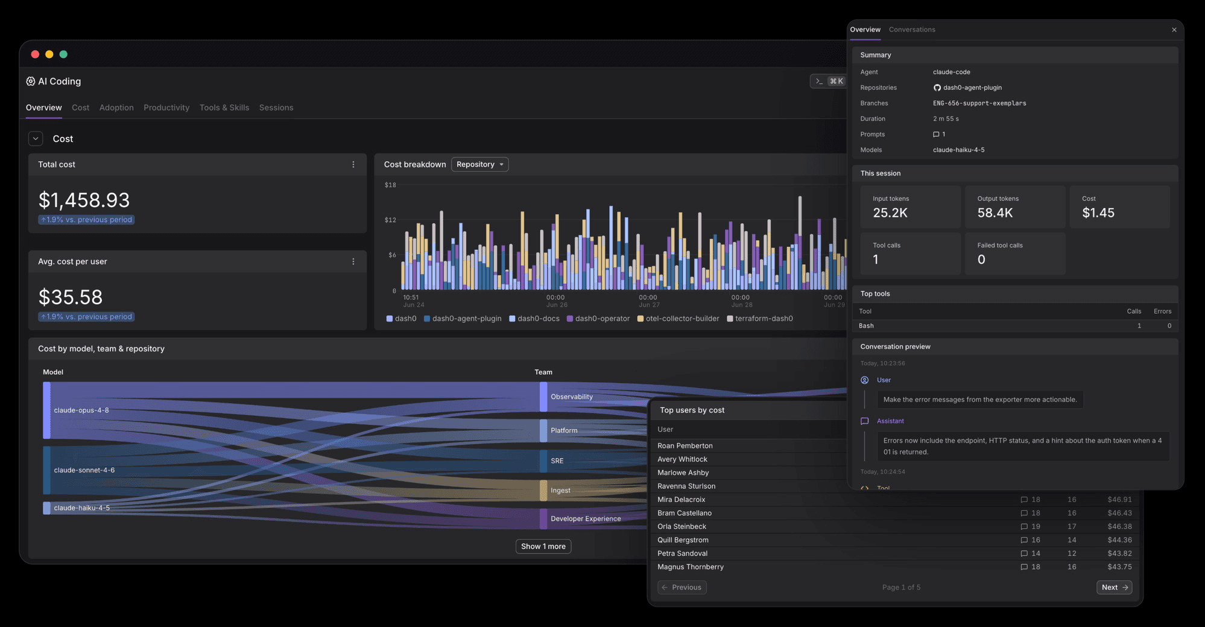Click the chat icon in Quill Bergstrom row
1205x627 pixels.
[1023, 540]
